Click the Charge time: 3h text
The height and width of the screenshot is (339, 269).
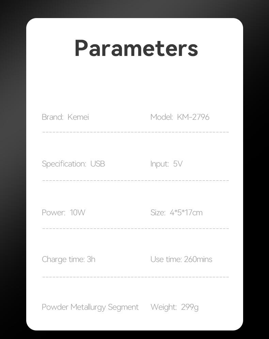tap(68, 259)
